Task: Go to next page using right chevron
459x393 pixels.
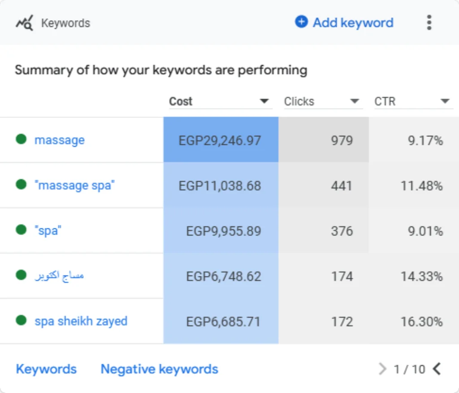Action: [x=382, y=369]
